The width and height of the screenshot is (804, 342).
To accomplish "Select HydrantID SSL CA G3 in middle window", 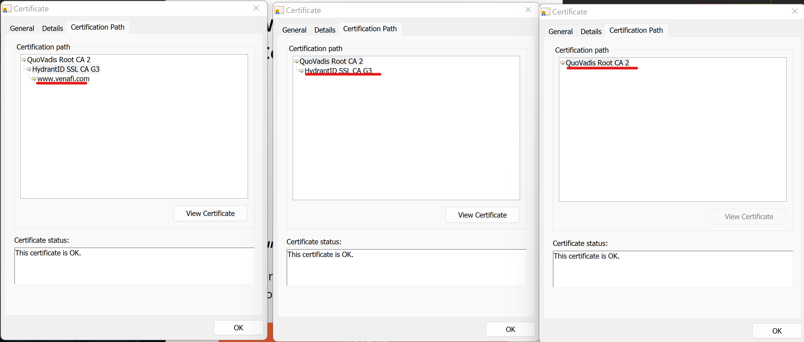I will (x=338, y=71).
